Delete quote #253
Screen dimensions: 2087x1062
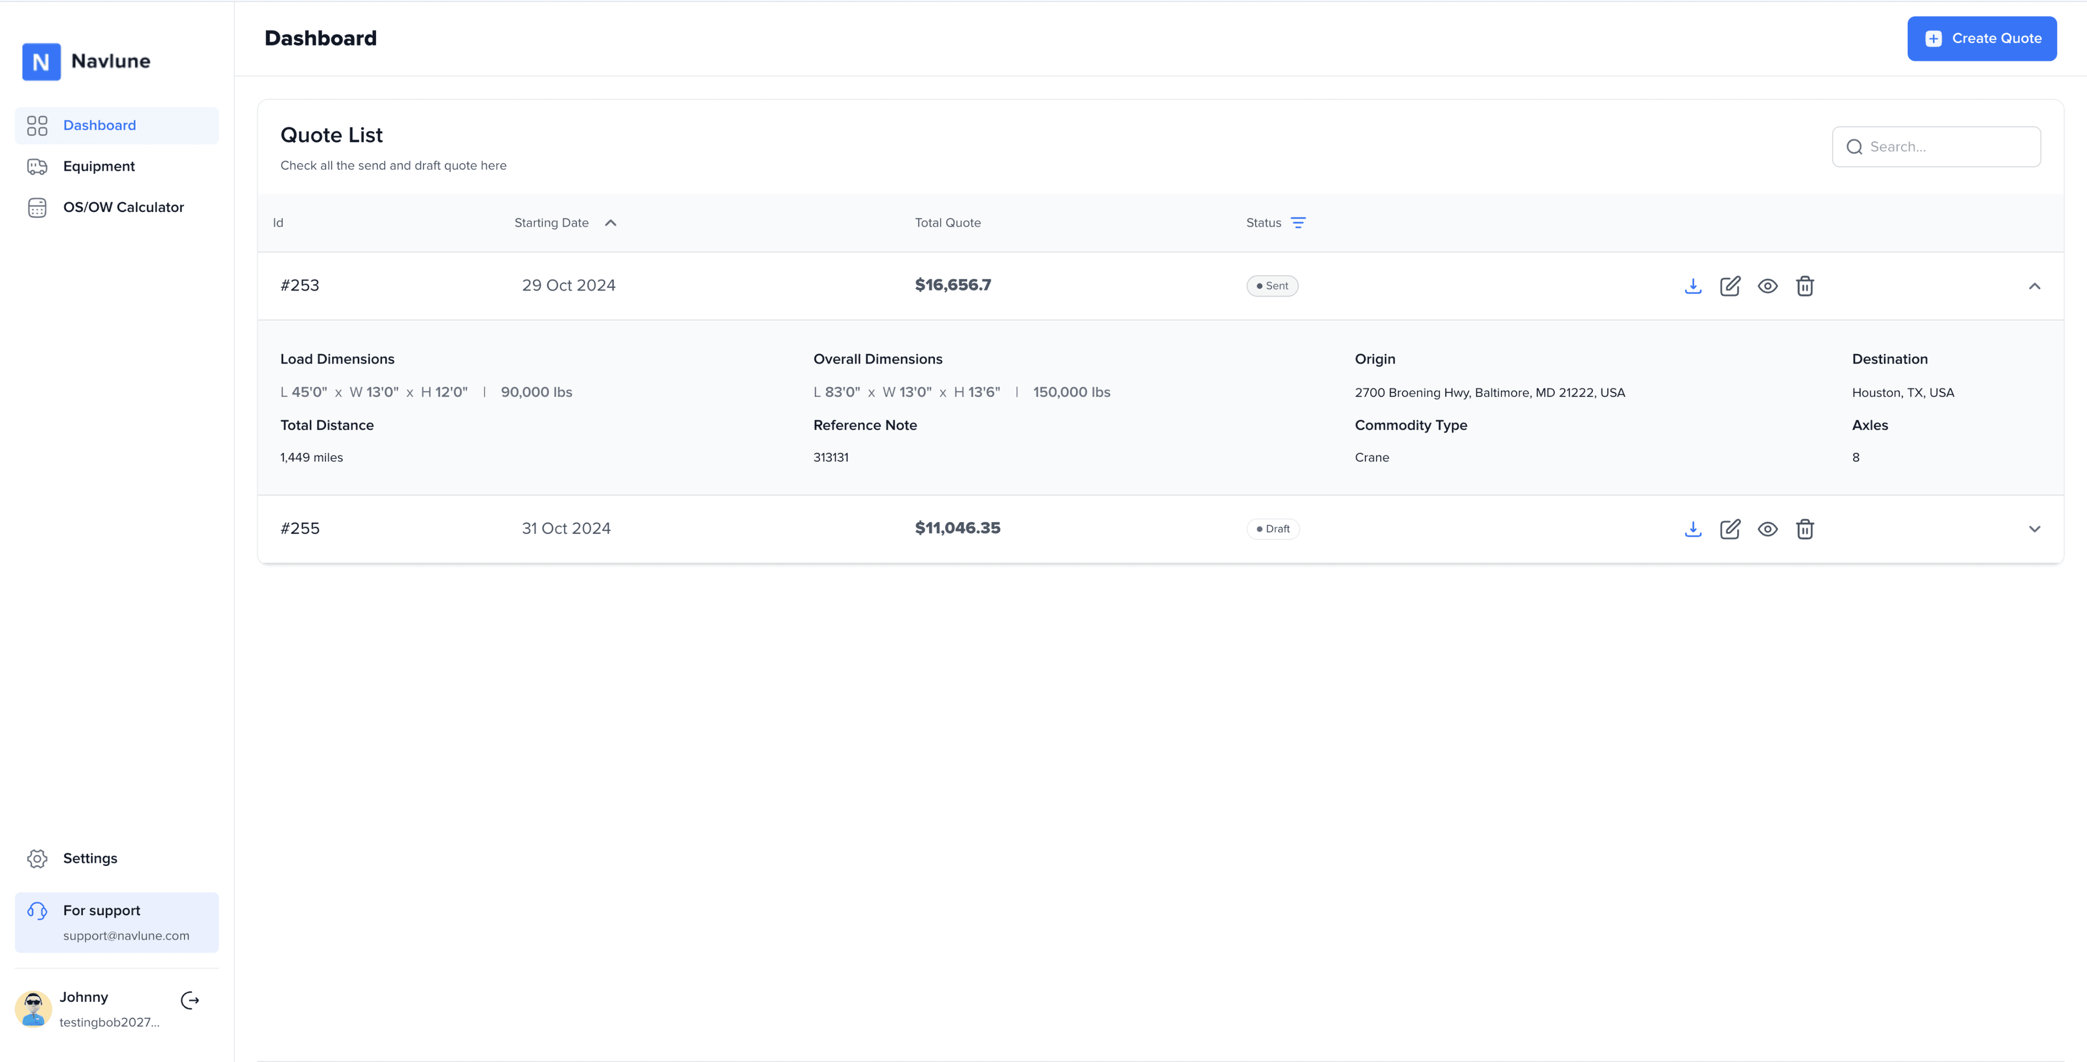(x=1805, y=286)
